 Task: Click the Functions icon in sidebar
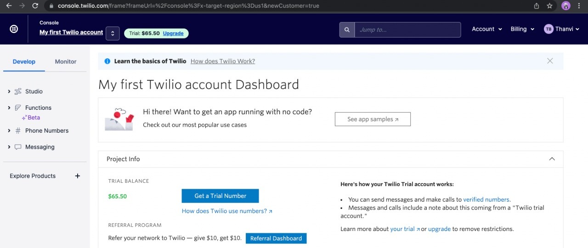pos(18,107)
